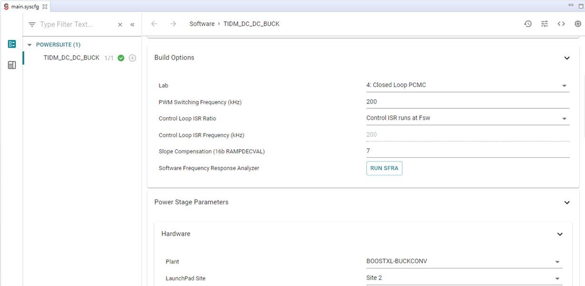585x286 pixels.
Task: Open the Plant dropdown
Action: pos(557,262)
